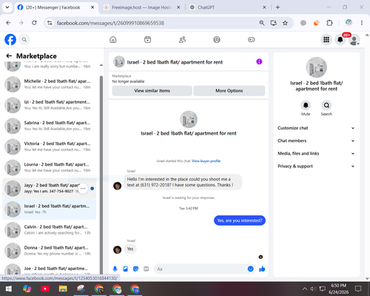370x296 pixels.
Task: Click More Options button
Action: pyautogui.click(x=229, y=91)
